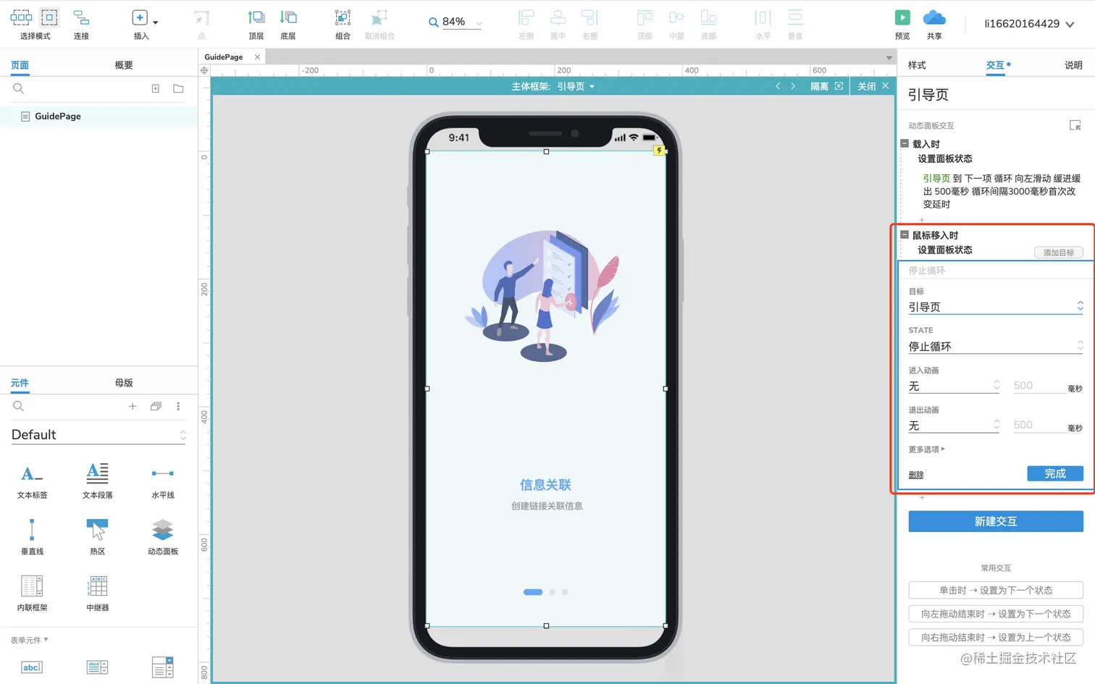Go to next panel state arrow
The image size is (1095, 684).
pyautogui.click(x=793, y=86)
